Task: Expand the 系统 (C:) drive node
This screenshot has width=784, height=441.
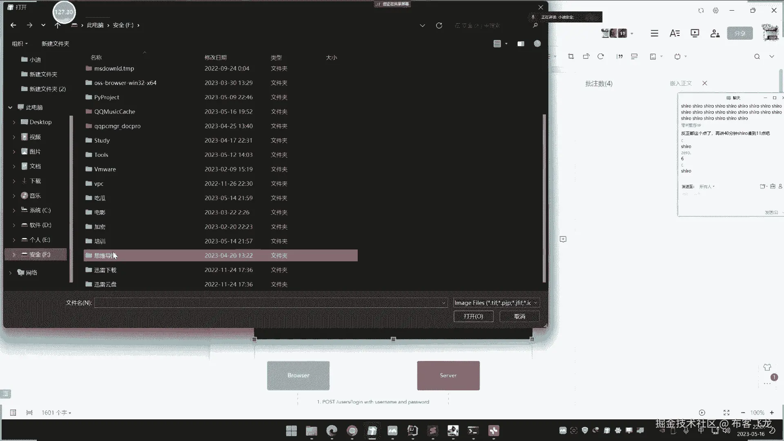Action: (14, 210)
